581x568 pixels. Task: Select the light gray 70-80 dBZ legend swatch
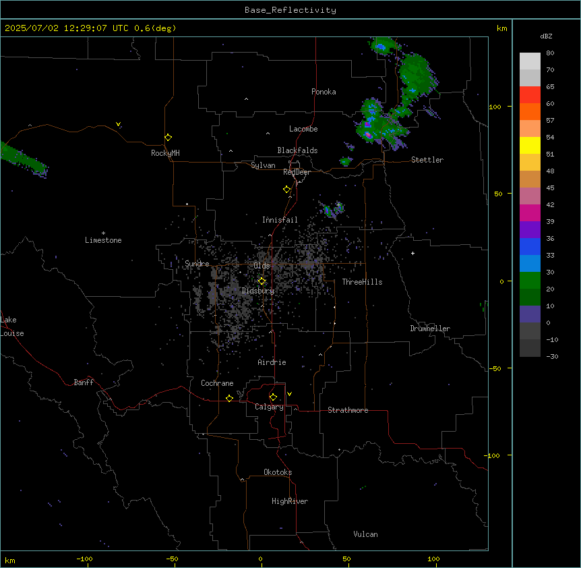(530, 61)
